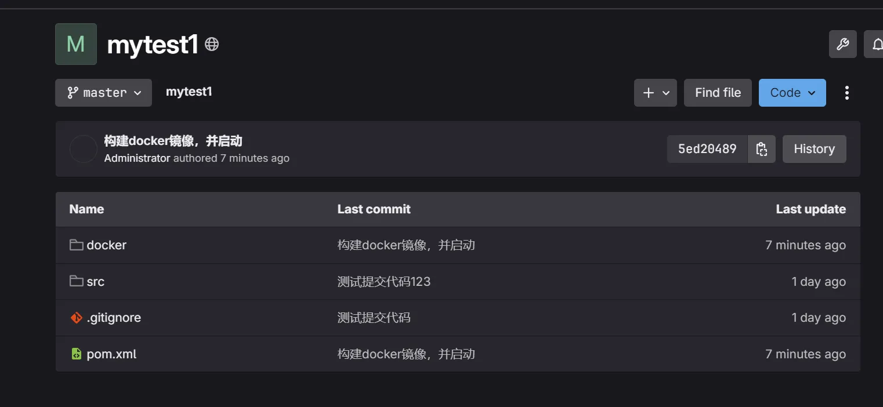Click the mytest1 breadcrumb path
This screenshot has height=407, width=883.
pos(189,92)
